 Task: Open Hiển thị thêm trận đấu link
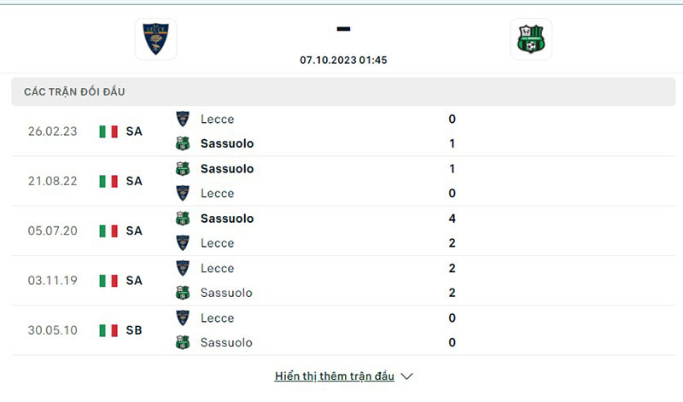(335, 376)
